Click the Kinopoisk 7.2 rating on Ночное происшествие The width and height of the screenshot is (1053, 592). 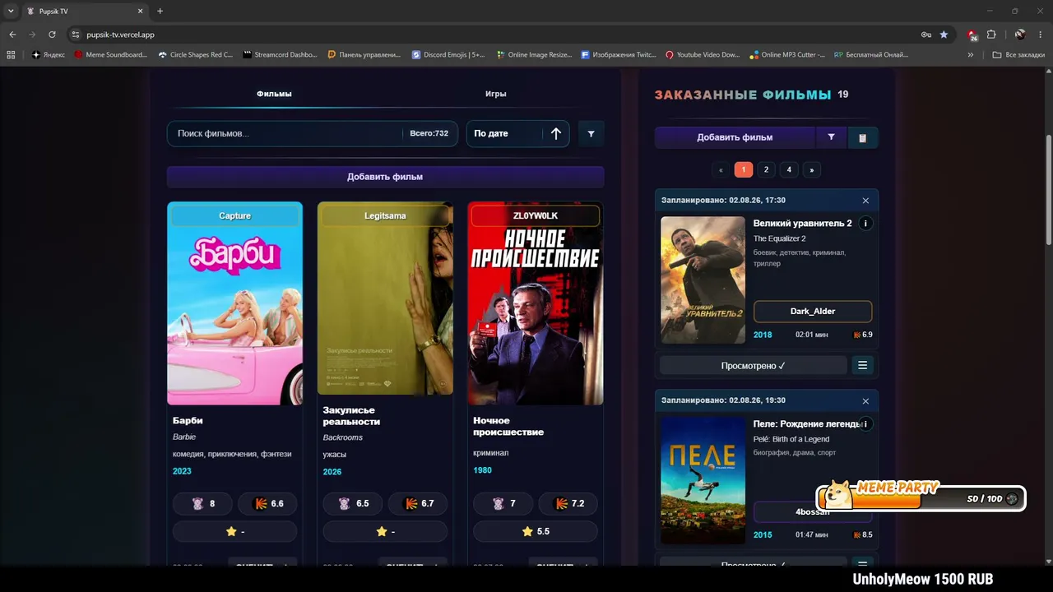click(568, 504)
